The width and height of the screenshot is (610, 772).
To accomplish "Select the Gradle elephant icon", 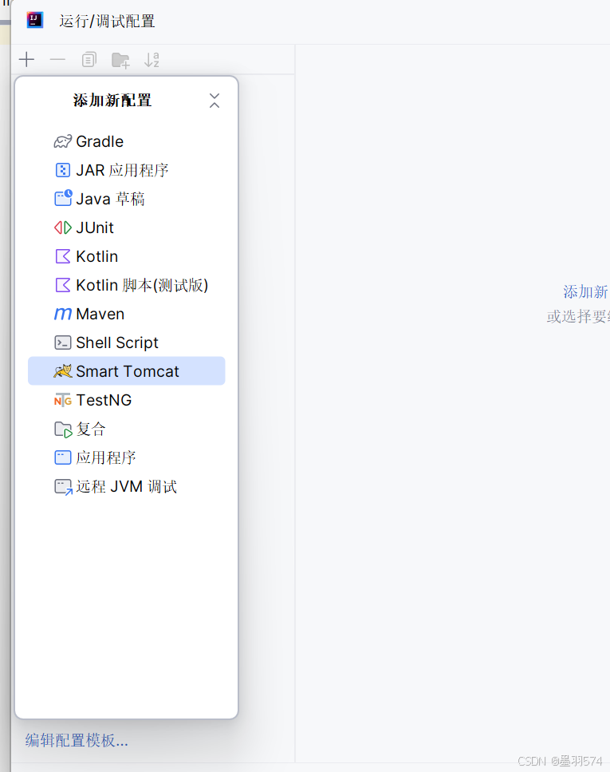I will click(x=62, y=142).
